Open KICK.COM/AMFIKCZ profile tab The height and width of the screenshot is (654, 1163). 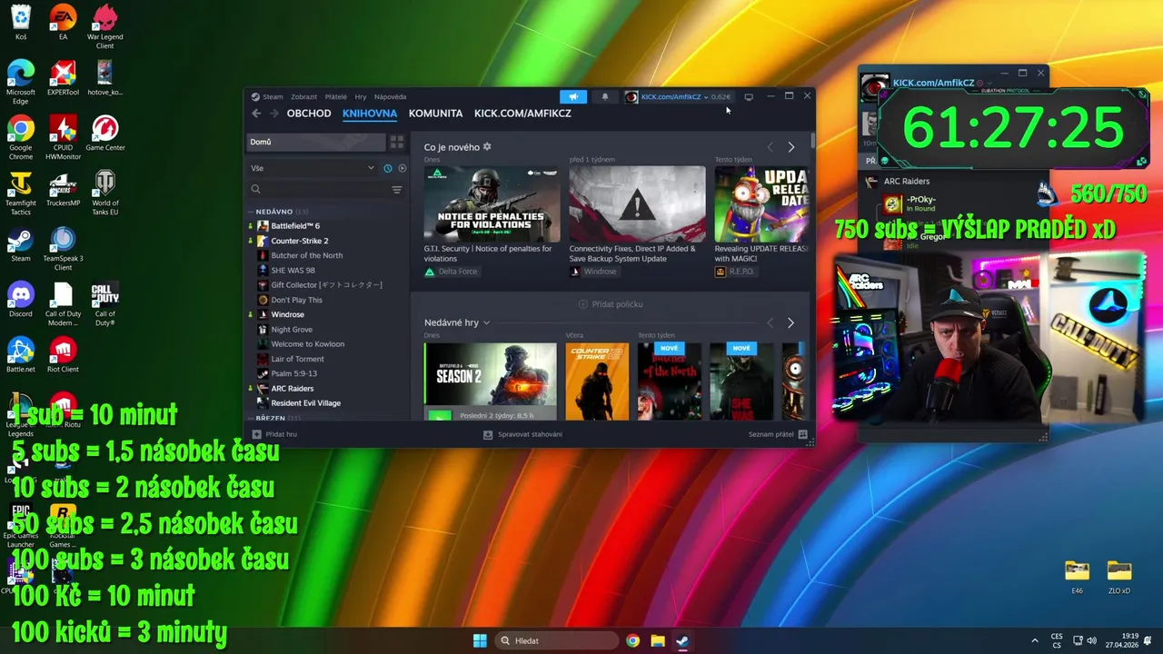pos(522,114)
